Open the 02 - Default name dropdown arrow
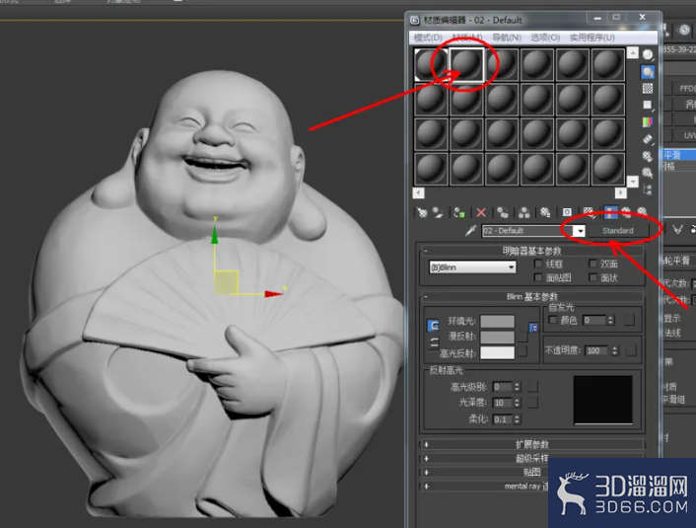Image resolution: width=696 pixels, height=528 pixels. (x=579, y=231)
